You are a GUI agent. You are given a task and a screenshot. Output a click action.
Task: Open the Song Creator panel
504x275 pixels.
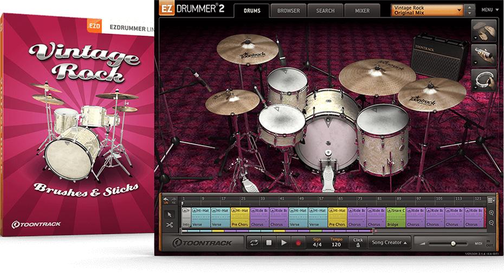coord(389,243)
